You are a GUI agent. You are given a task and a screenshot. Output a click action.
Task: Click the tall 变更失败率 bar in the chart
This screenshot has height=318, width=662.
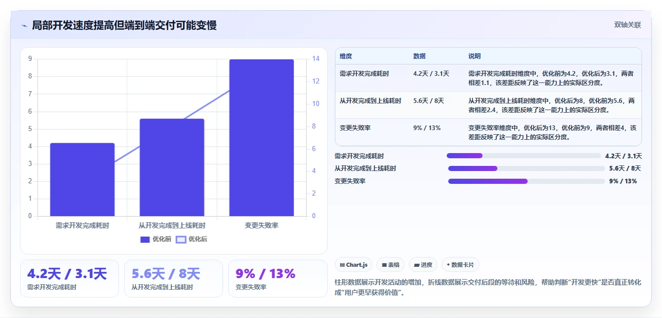(x=262, y=138)
